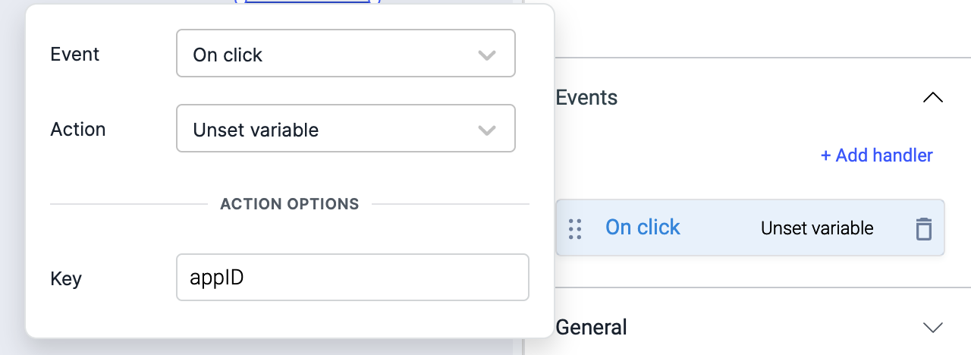Viewport: 971px width, 355px height.
Task: Click the chevron arrow inside Action dropdown
Action: (x=487, y=130)
